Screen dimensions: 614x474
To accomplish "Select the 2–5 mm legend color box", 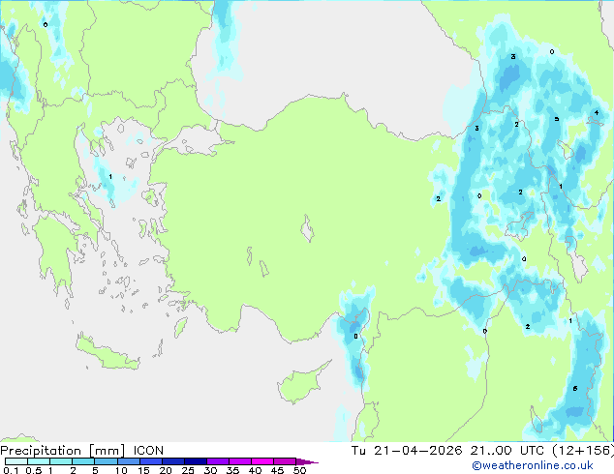I will 83,461.
